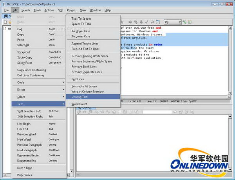Click the calendar-style window icon in toolbar
235x180 pixels.
(157, 22)
